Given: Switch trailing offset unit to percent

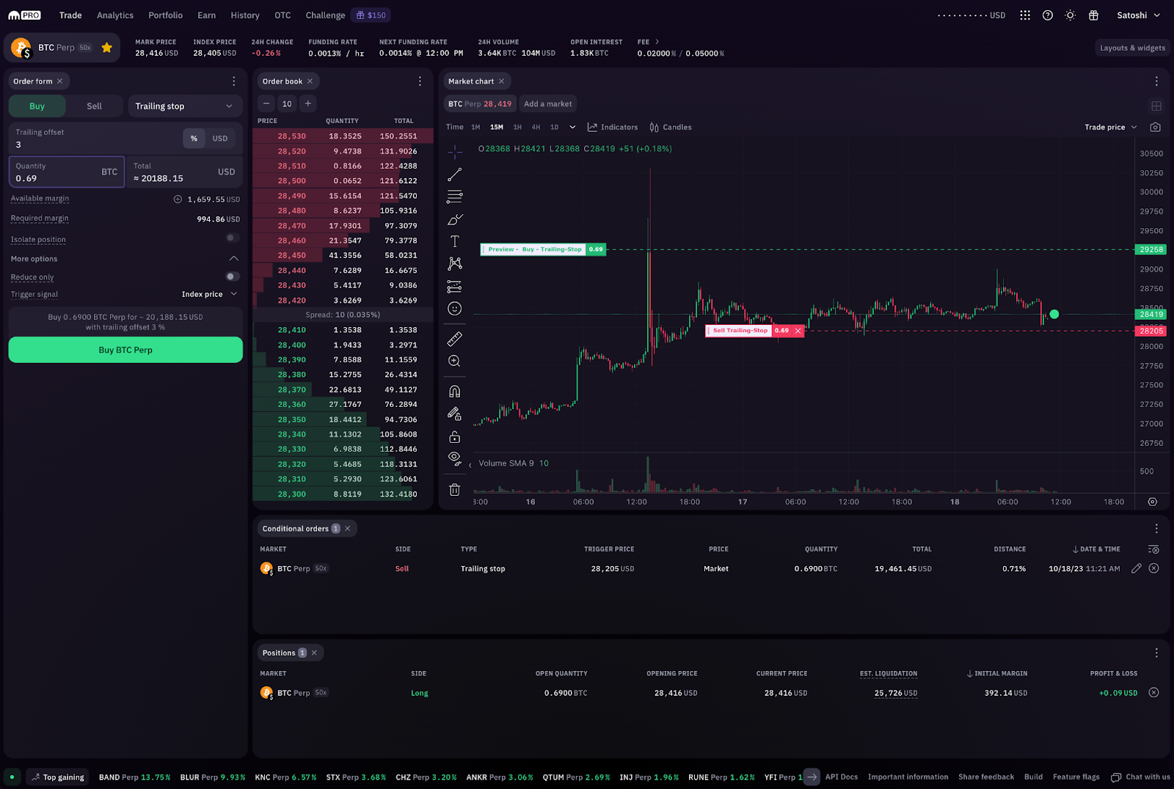Looking at the screenshot, I should point(194,139).
